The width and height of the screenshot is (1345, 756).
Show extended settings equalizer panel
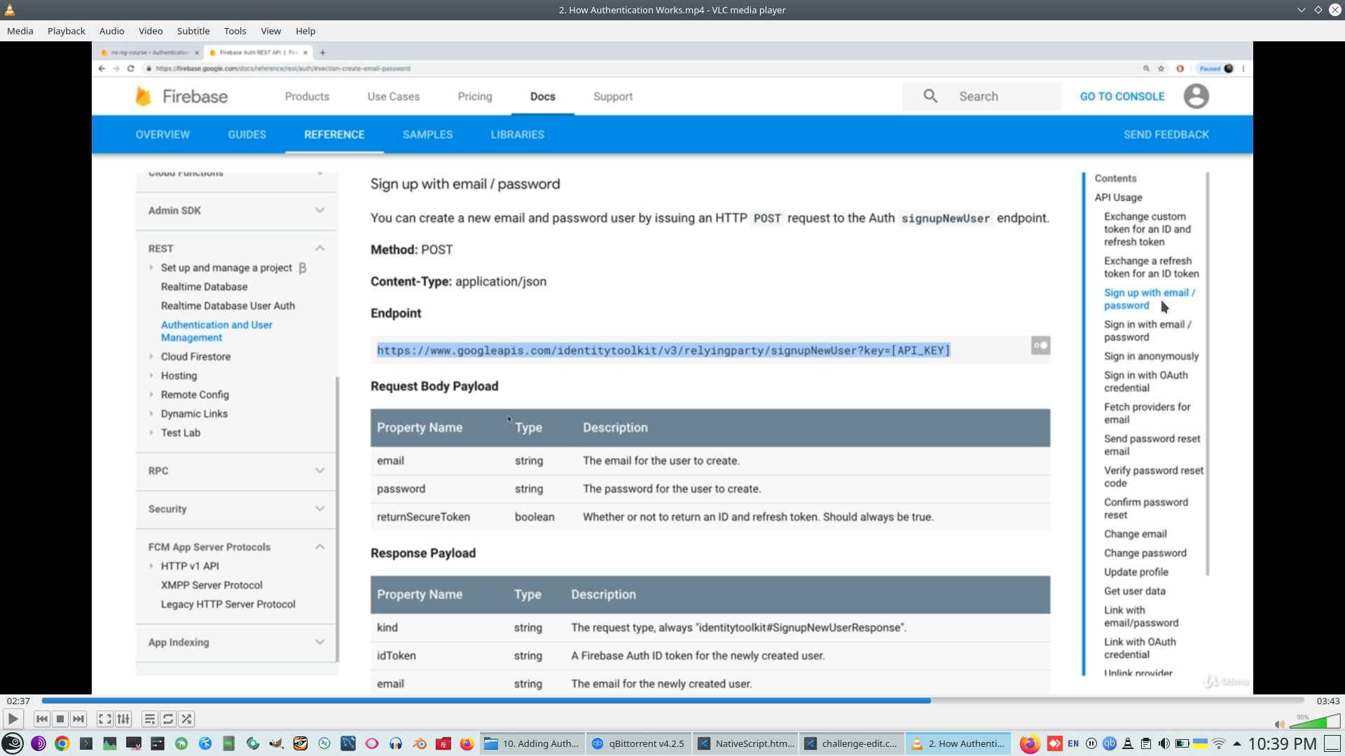[123, 719]
